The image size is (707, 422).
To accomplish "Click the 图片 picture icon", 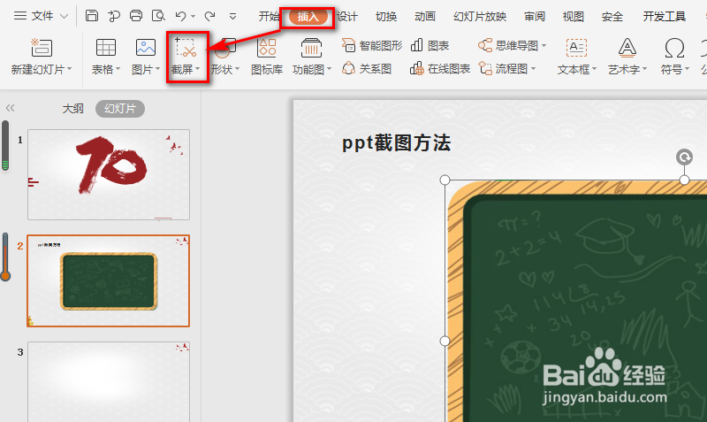I will coord(146,48).
